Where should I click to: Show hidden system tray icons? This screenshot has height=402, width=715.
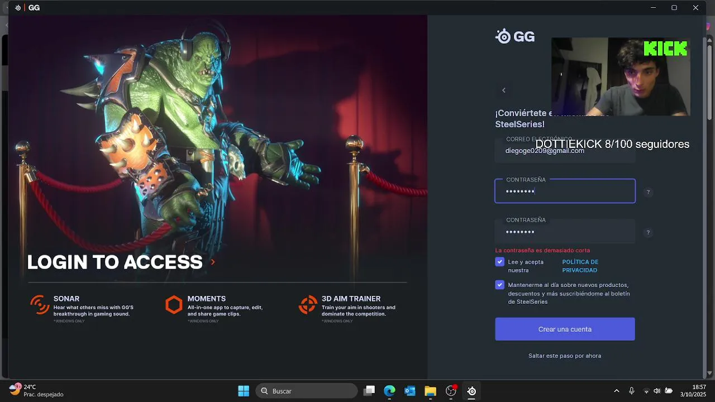pos(616,391)
